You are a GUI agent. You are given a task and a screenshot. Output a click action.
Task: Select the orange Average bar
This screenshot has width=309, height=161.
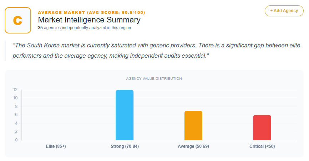[x=193, y=125]
